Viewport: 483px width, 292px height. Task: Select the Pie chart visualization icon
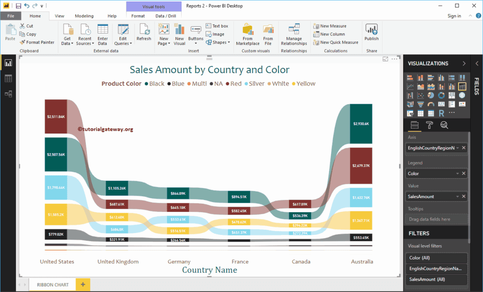click(431, 95)
